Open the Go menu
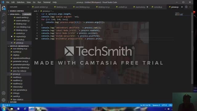197x111 pixels. pos(34,2)
